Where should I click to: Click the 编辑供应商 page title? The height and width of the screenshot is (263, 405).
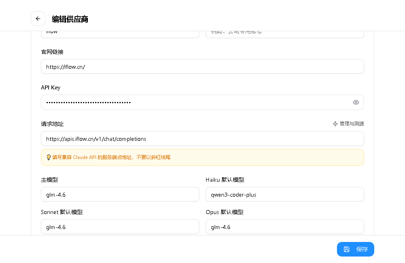[70, 19]
